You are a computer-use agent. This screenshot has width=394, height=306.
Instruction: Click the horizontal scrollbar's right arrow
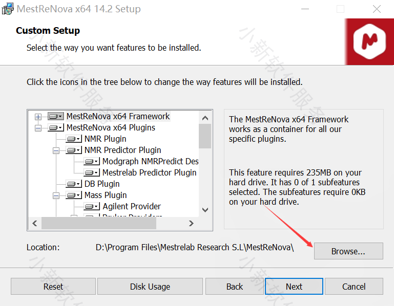coord(191,224)
